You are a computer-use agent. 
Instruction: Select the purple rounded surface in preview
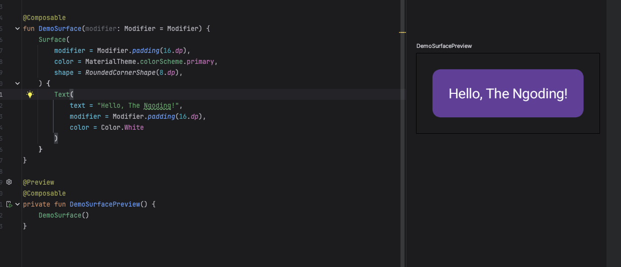507,93
